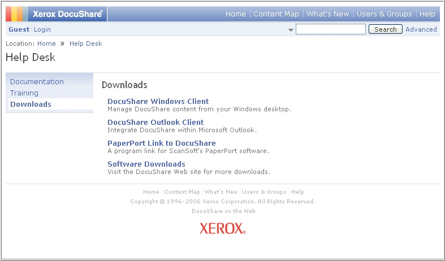Screen dimensions: 445x261
Task: Click 'A program link for ScanSoft's PaperPort software.' text
Action: tap(188, 151)
